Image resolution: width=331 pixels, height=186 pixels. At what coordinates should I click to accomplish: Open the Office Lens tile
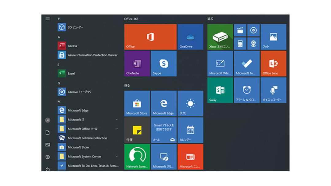coord(273,64)
